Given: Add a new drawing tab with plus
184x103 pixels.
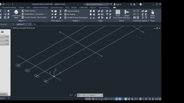Looking at the screenshot, I should pyautogui.click(x=34, y=24).
